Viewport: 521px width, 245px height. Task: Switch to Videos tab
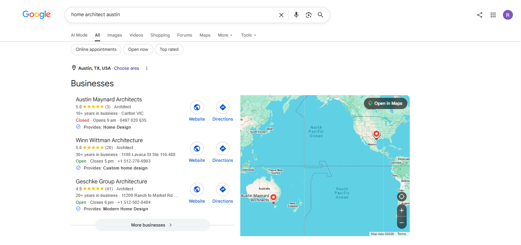136,35
